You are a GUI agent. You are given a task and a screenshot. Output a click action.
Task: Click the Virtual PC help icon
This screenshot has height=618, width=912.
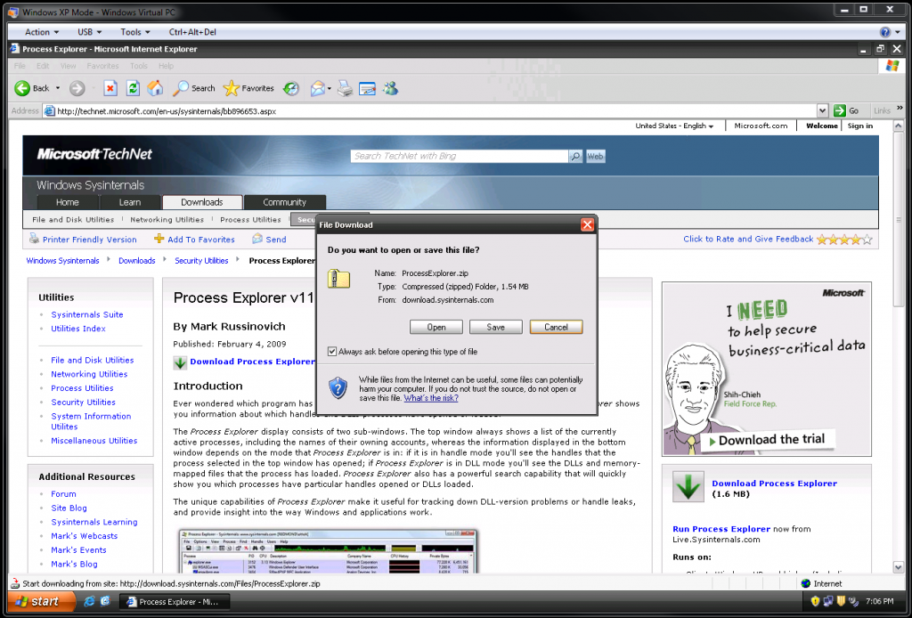(x=884, y=32)
